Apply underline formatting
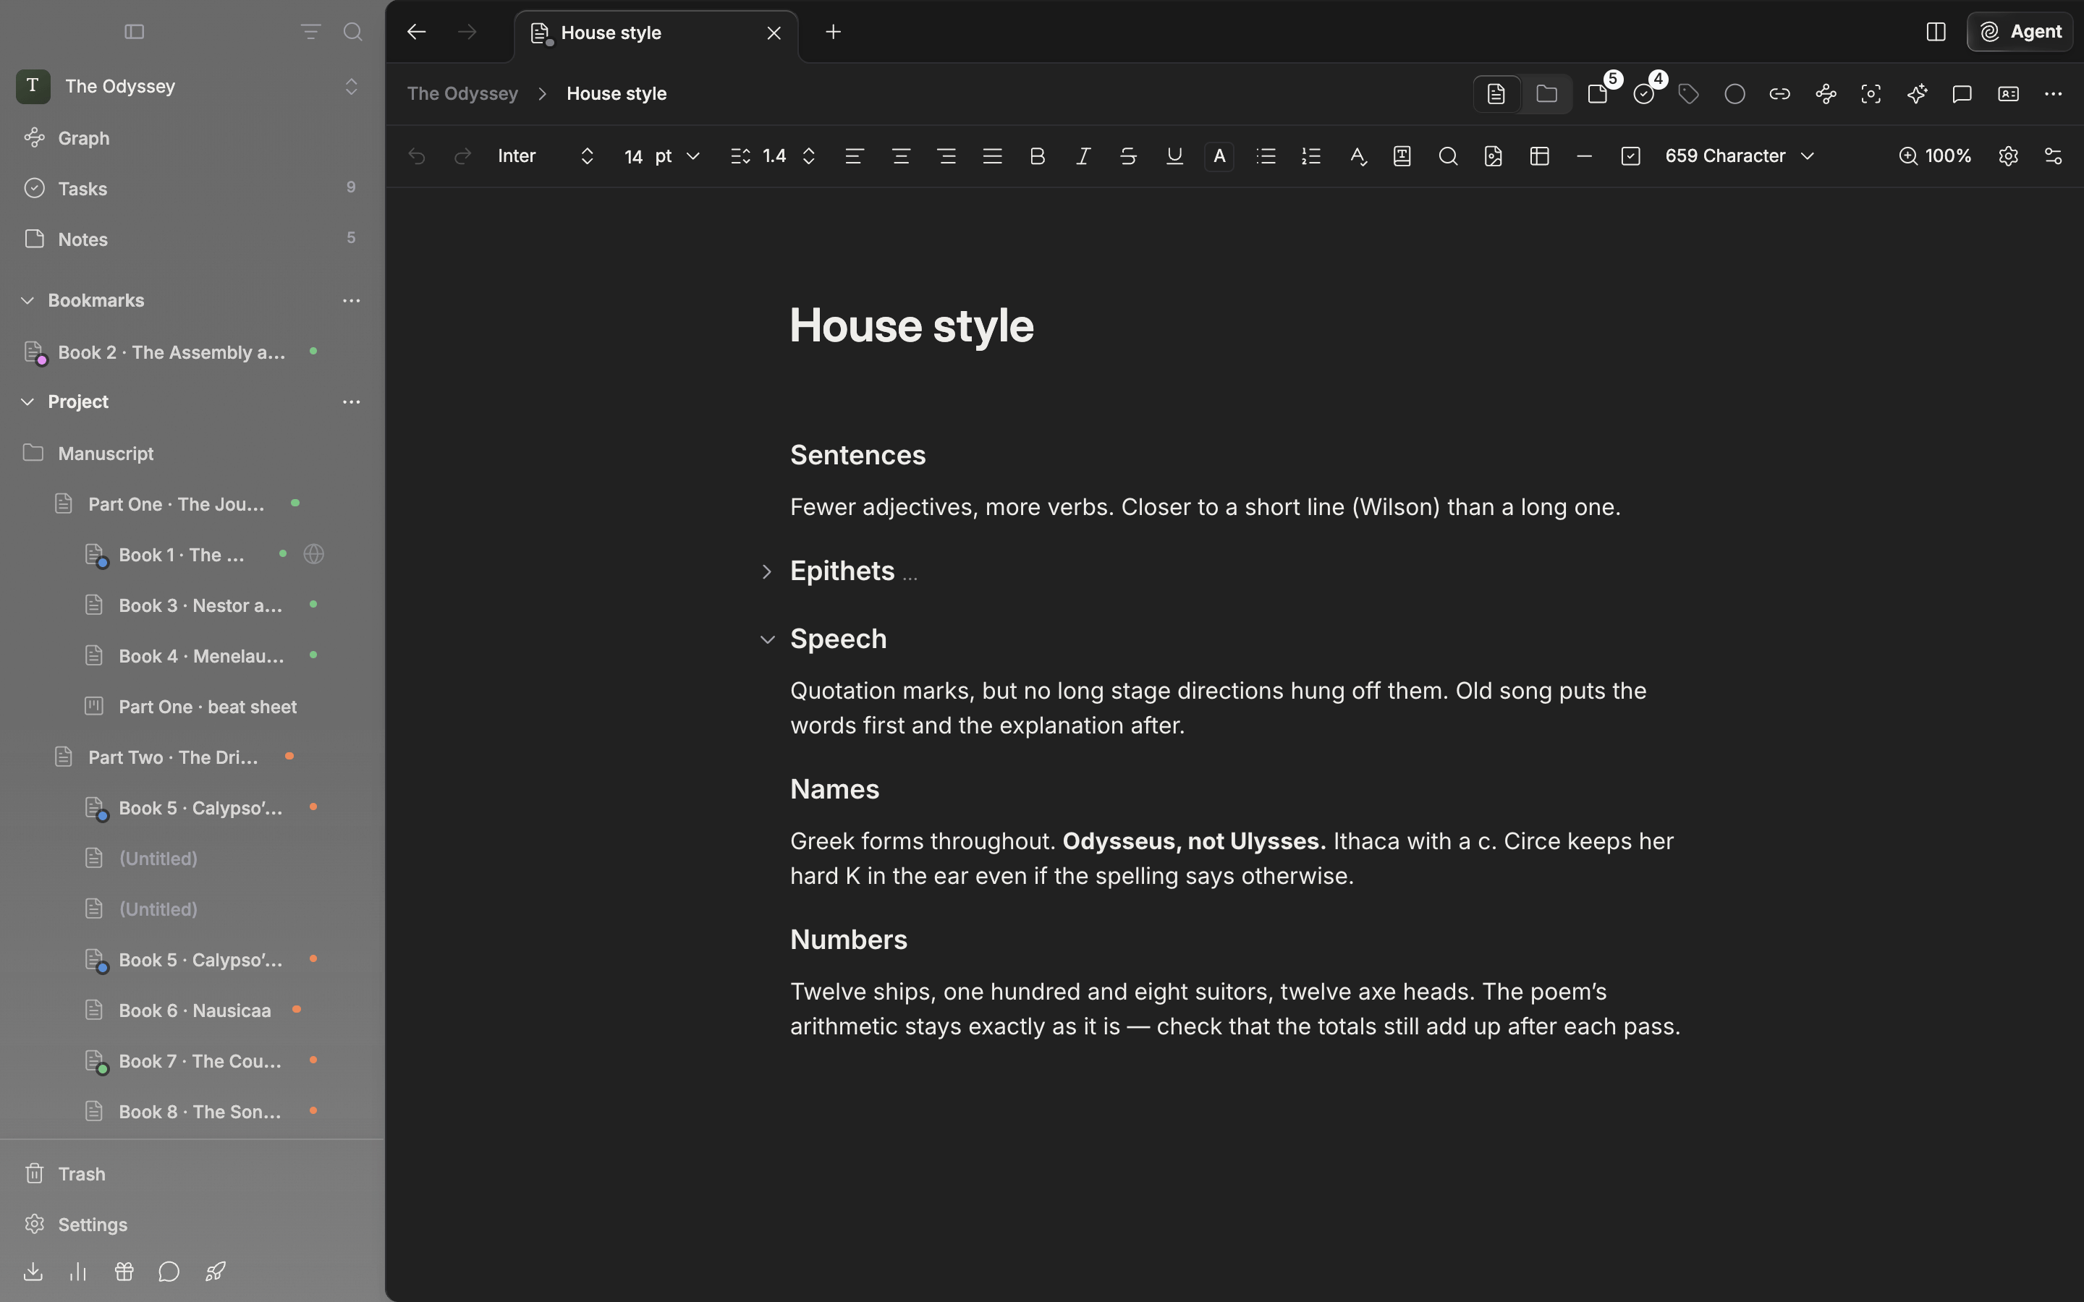 [1174, 156]
